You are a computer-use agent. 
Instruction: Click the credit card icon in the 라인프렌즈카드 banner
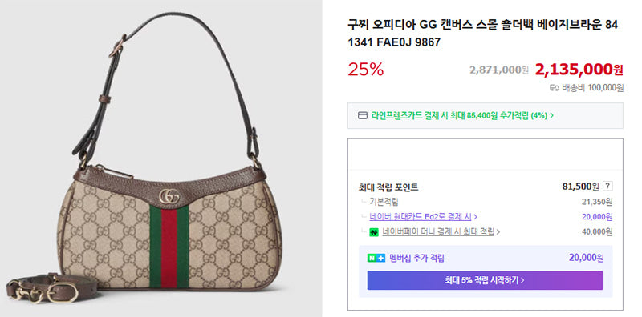point(363,115)
